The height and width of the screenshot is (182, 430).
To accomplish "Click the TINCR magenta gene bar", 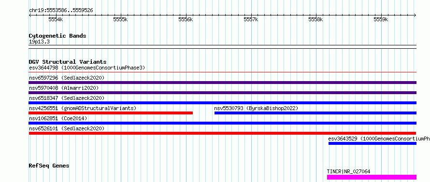I will click(372, 177).
